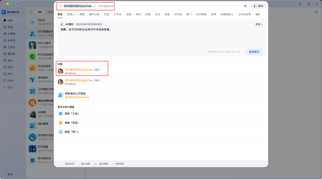Click 网络查找公开群组 search entry
The image size is (322, 179).
pyautogui.click(x=161, y=95)
